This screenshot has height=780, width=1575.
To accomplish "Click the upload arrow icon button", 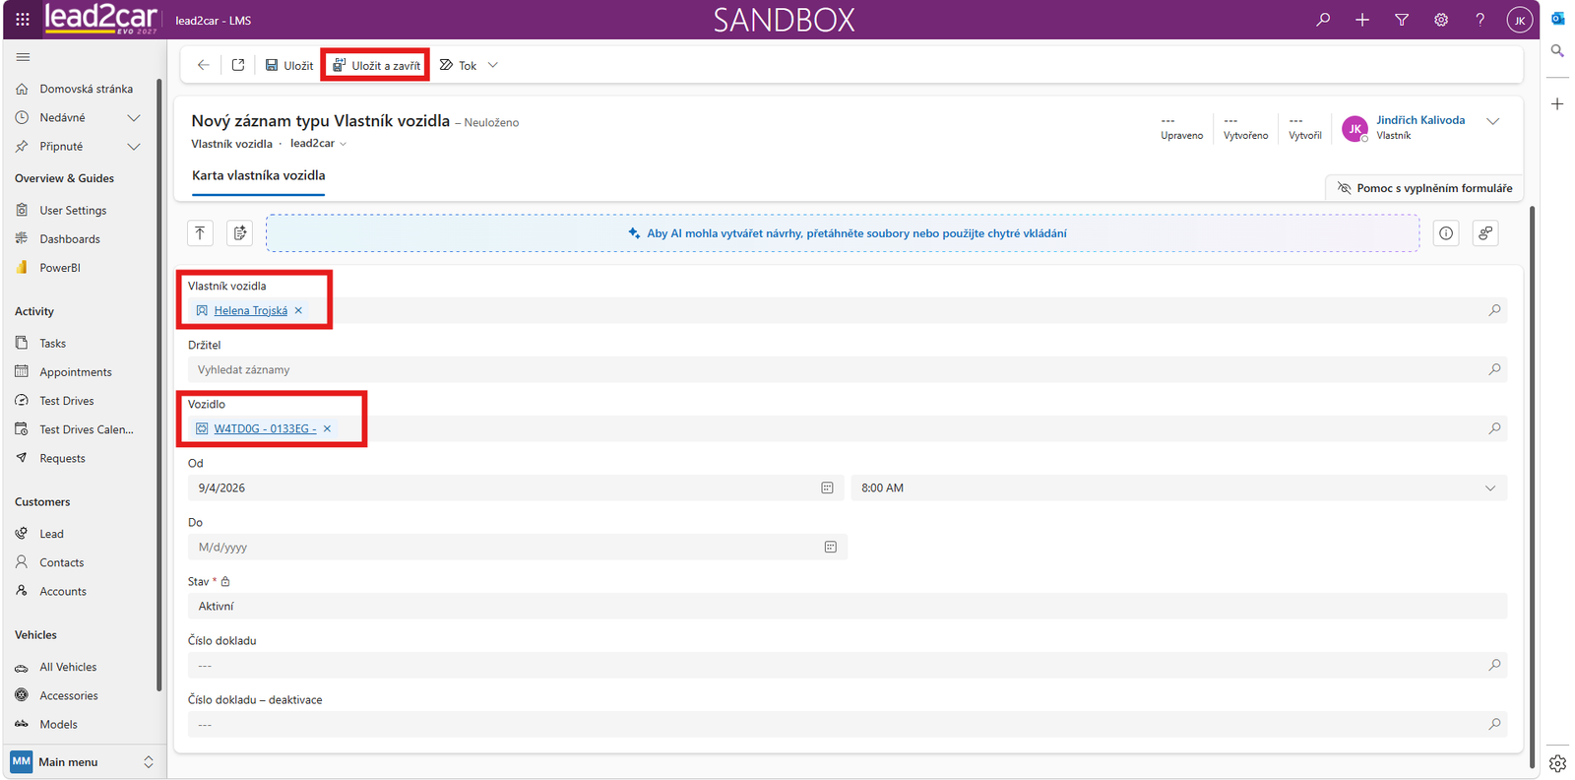I will (200, 233).
